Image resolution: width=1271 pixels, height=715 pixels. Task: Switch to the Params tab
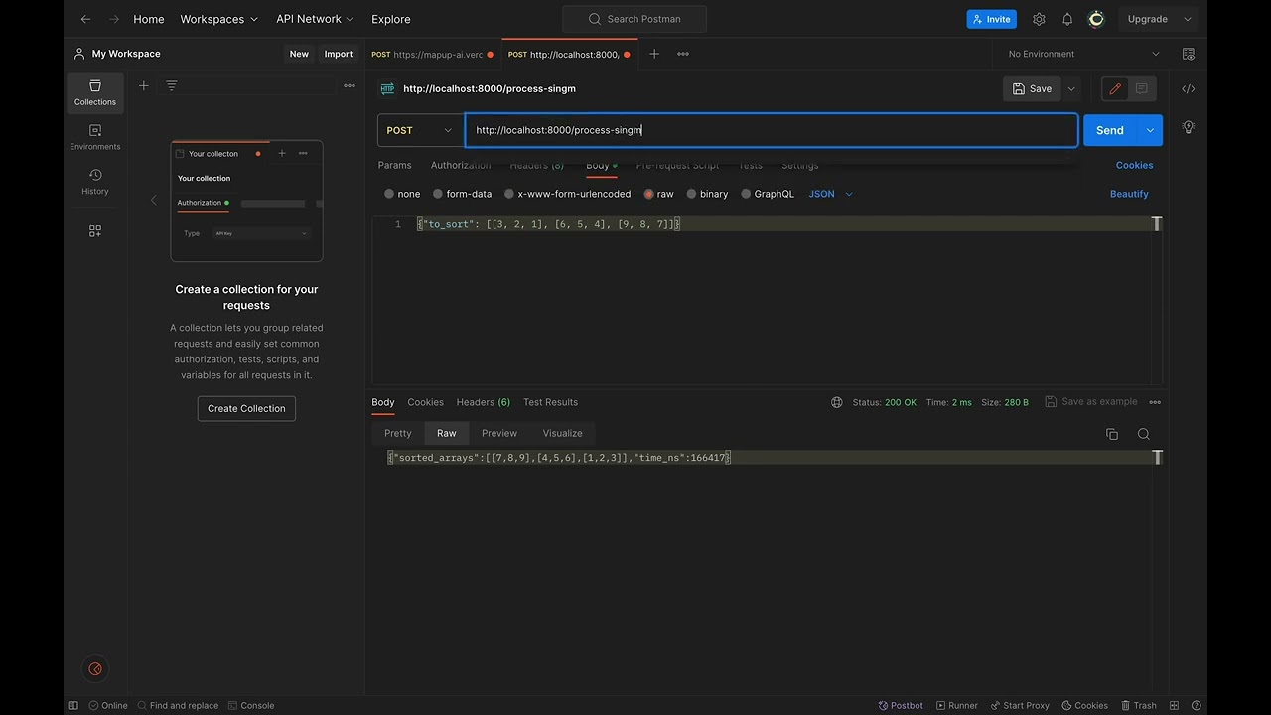click(x=394, y=165)
